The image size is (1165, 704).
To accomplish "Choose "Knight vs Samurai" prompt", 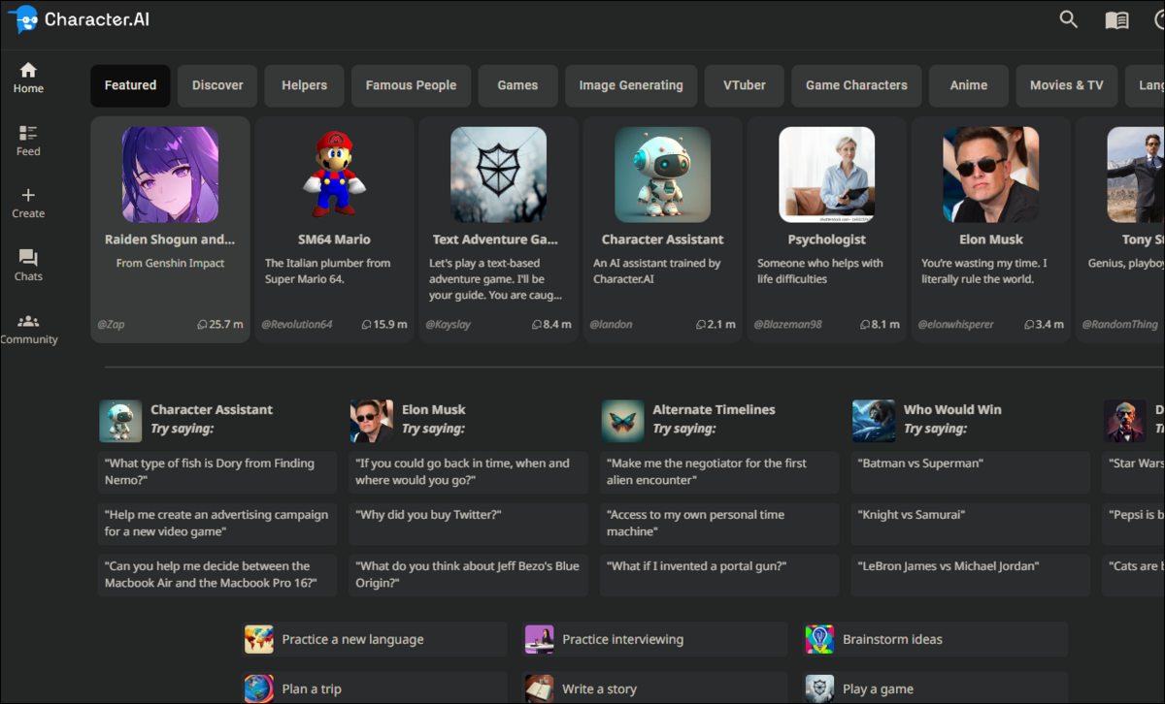I will pos(971,524).
